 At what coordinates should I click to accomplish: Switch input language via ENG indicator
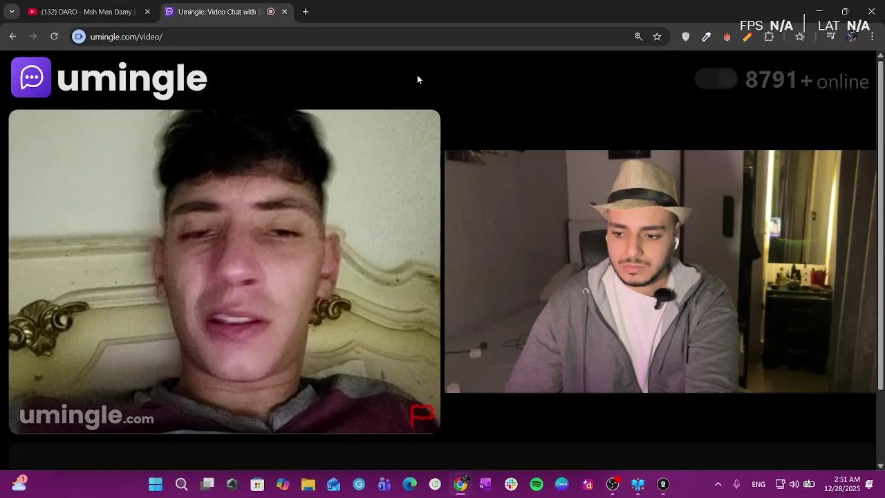(x=758, y=484)
